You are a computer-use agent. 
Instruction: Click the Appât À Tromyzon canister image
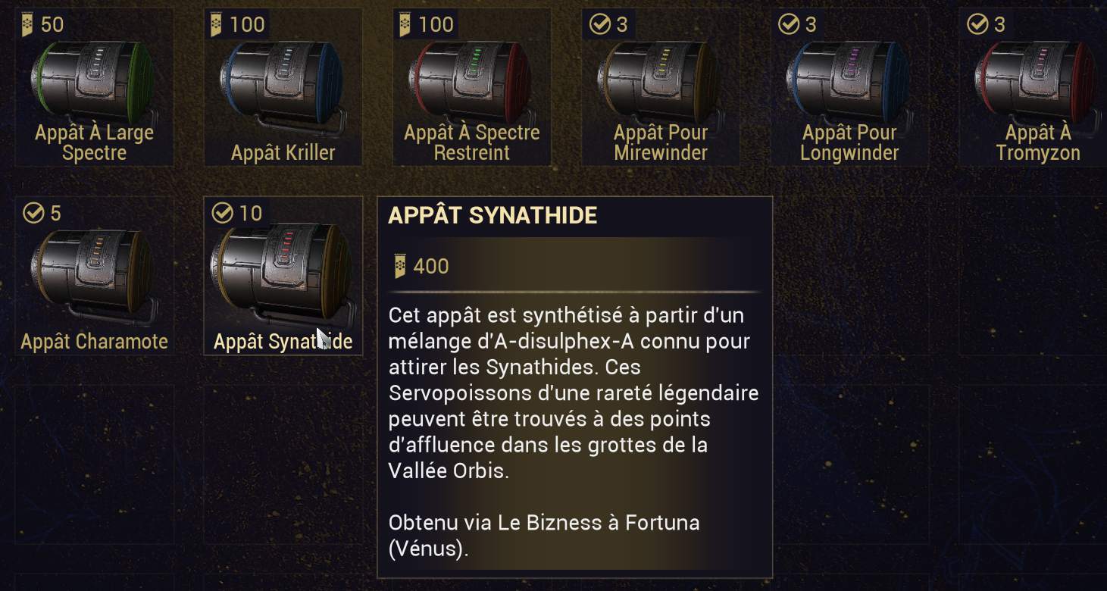pyautogui.click(x=1037, y=80)
